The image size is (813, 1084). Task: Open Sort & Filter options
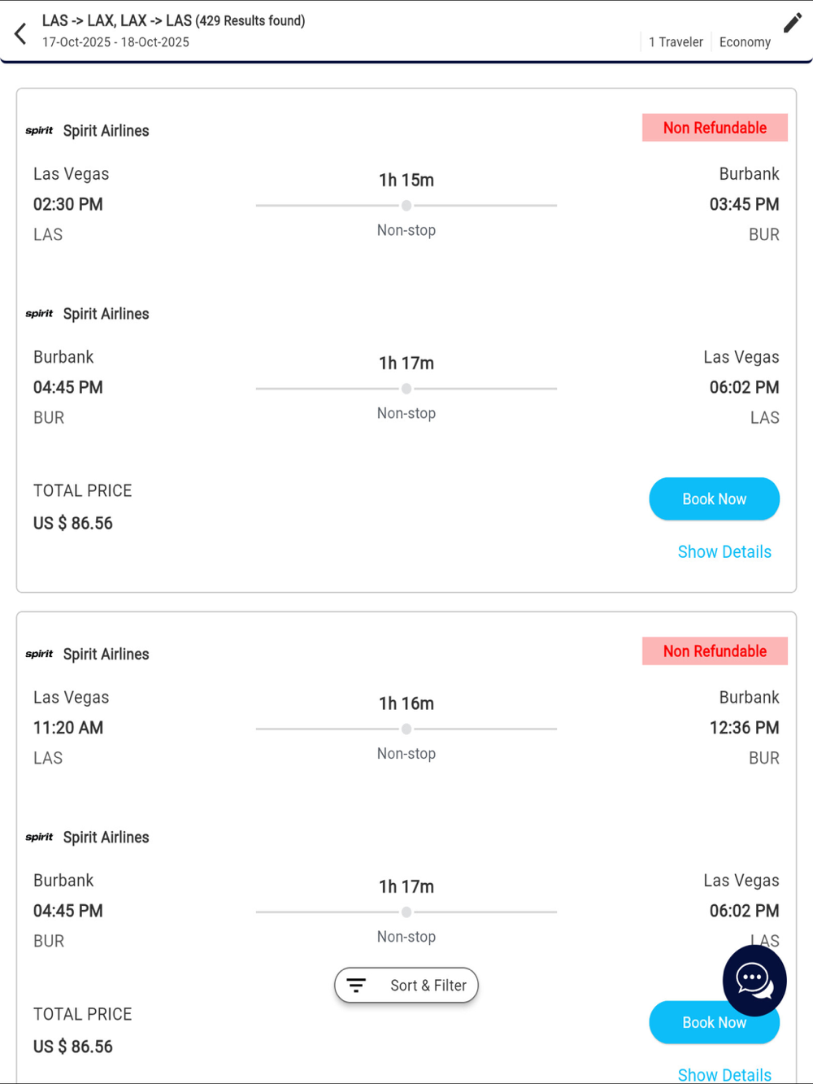(406, 986)
